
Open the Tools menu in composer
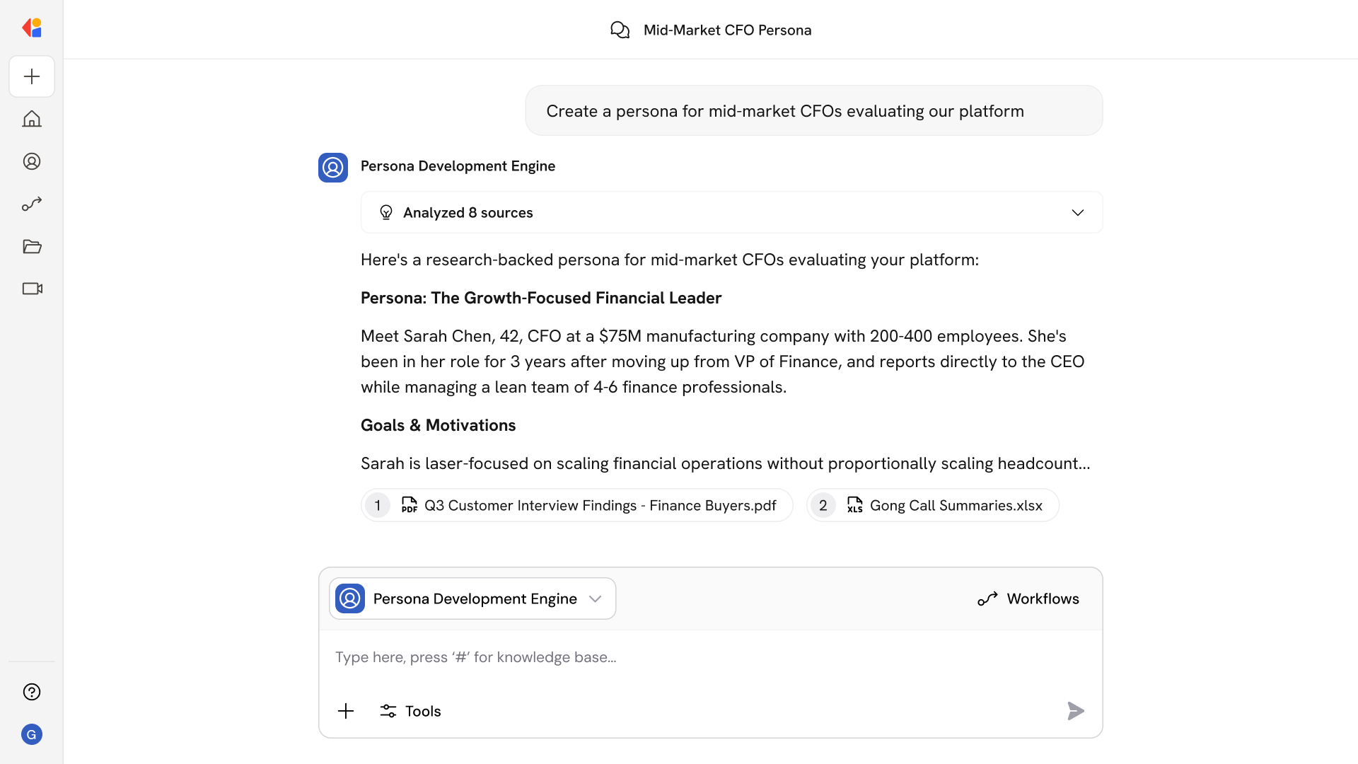pos(410,711)
